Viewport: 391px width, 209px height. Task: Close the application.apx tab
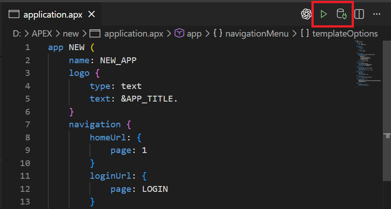[92, 14]
